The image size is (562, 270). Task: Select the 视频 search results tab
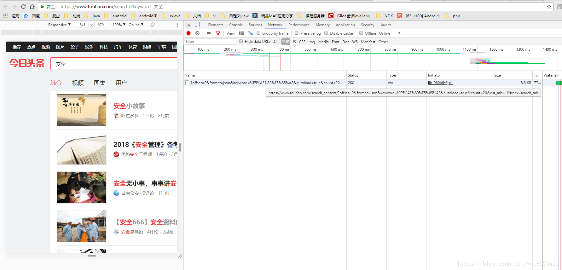78,83
